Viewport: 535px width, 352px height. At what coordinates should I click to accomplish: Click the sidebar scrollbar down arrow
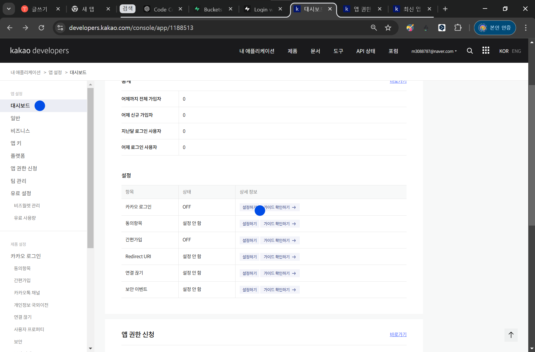coord(90,348)
